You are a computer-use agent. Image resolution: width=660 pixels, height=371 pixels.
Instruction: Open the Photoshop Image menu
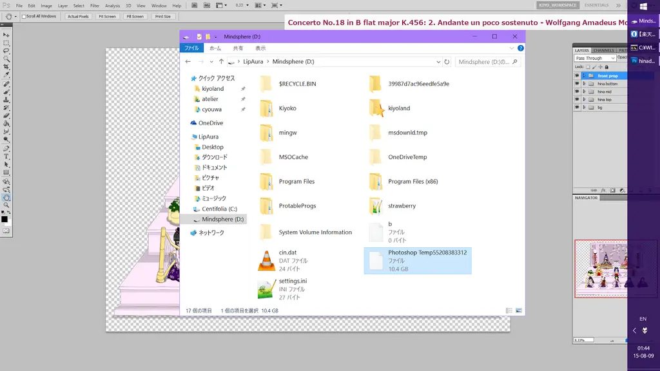(46, 6)
